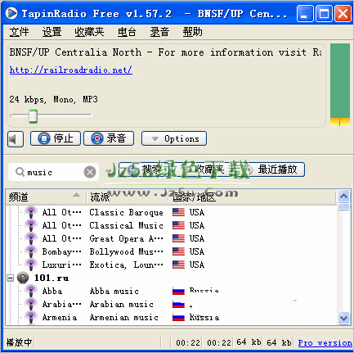The image size is (354, 353).
Task: Click station icon beside Abba row
Action: [31, 291]
